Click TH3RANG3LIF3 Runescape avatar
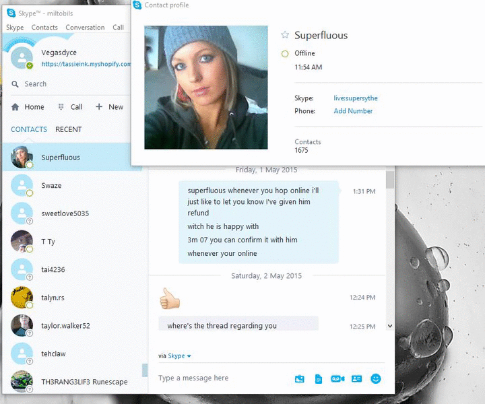This screenshot has width=485, height=404. click(x=22, y=381)
